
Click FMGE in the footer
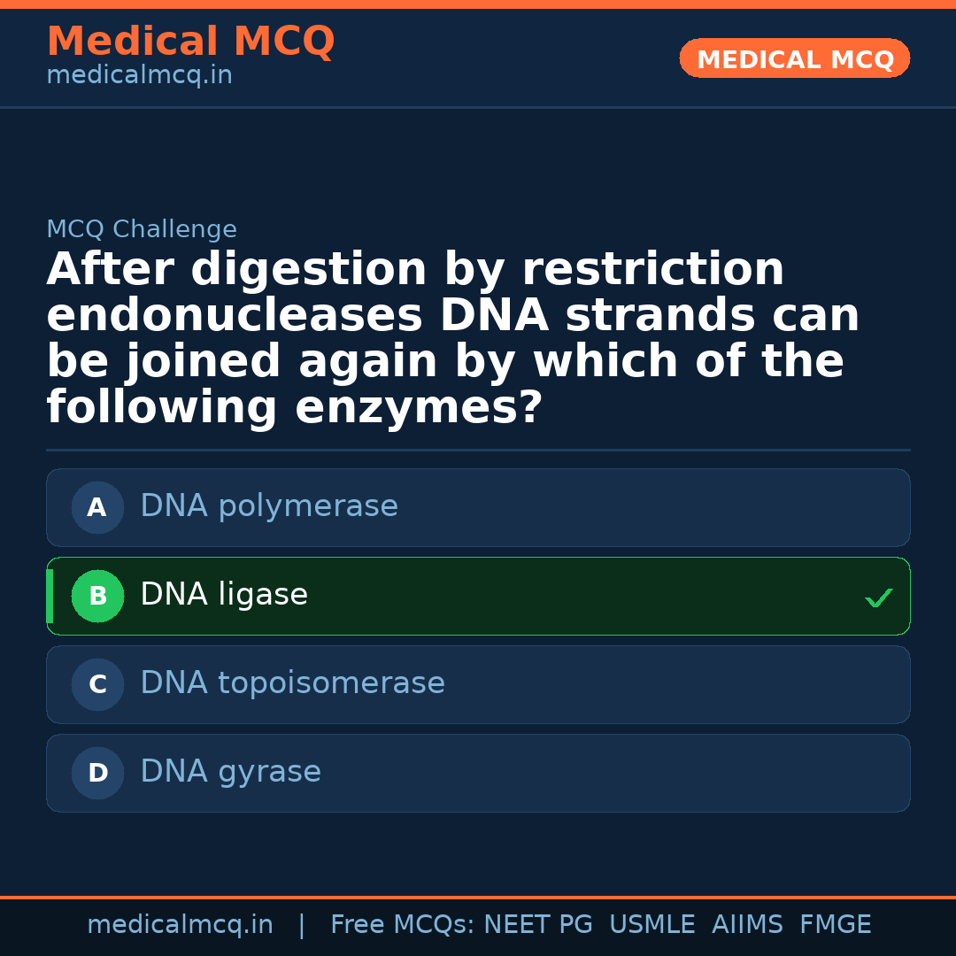pos(835,925)
